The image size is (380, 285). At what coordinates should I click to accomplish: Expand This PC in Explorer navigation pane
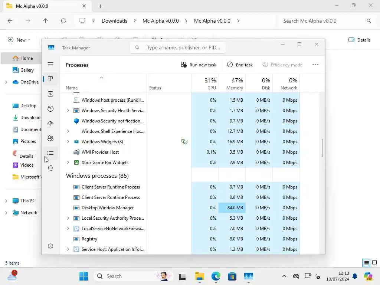(6, 201)
